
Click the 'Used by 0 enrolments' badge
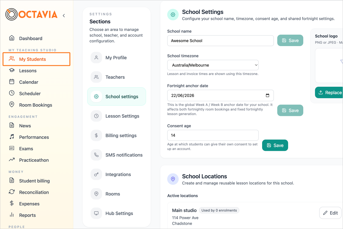tap(219, 210)
